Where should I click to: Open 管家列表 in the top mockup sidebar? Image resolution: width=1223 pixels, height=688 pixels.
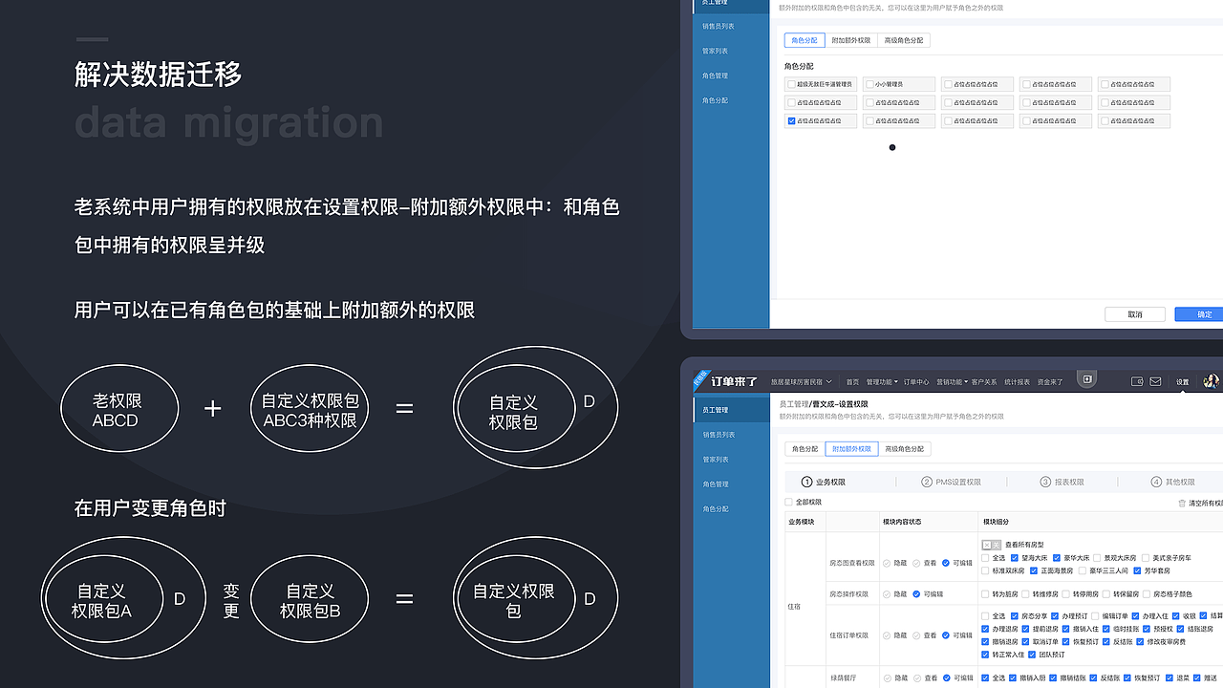coord(715,51)
